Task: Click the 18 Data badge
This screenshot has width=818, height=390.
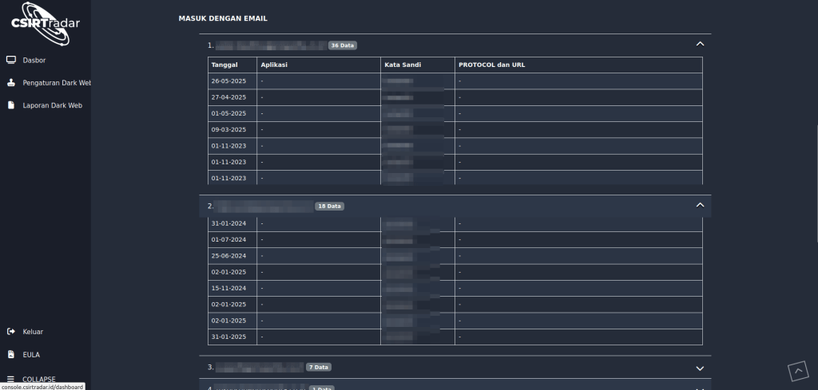Action: [329, 207]
